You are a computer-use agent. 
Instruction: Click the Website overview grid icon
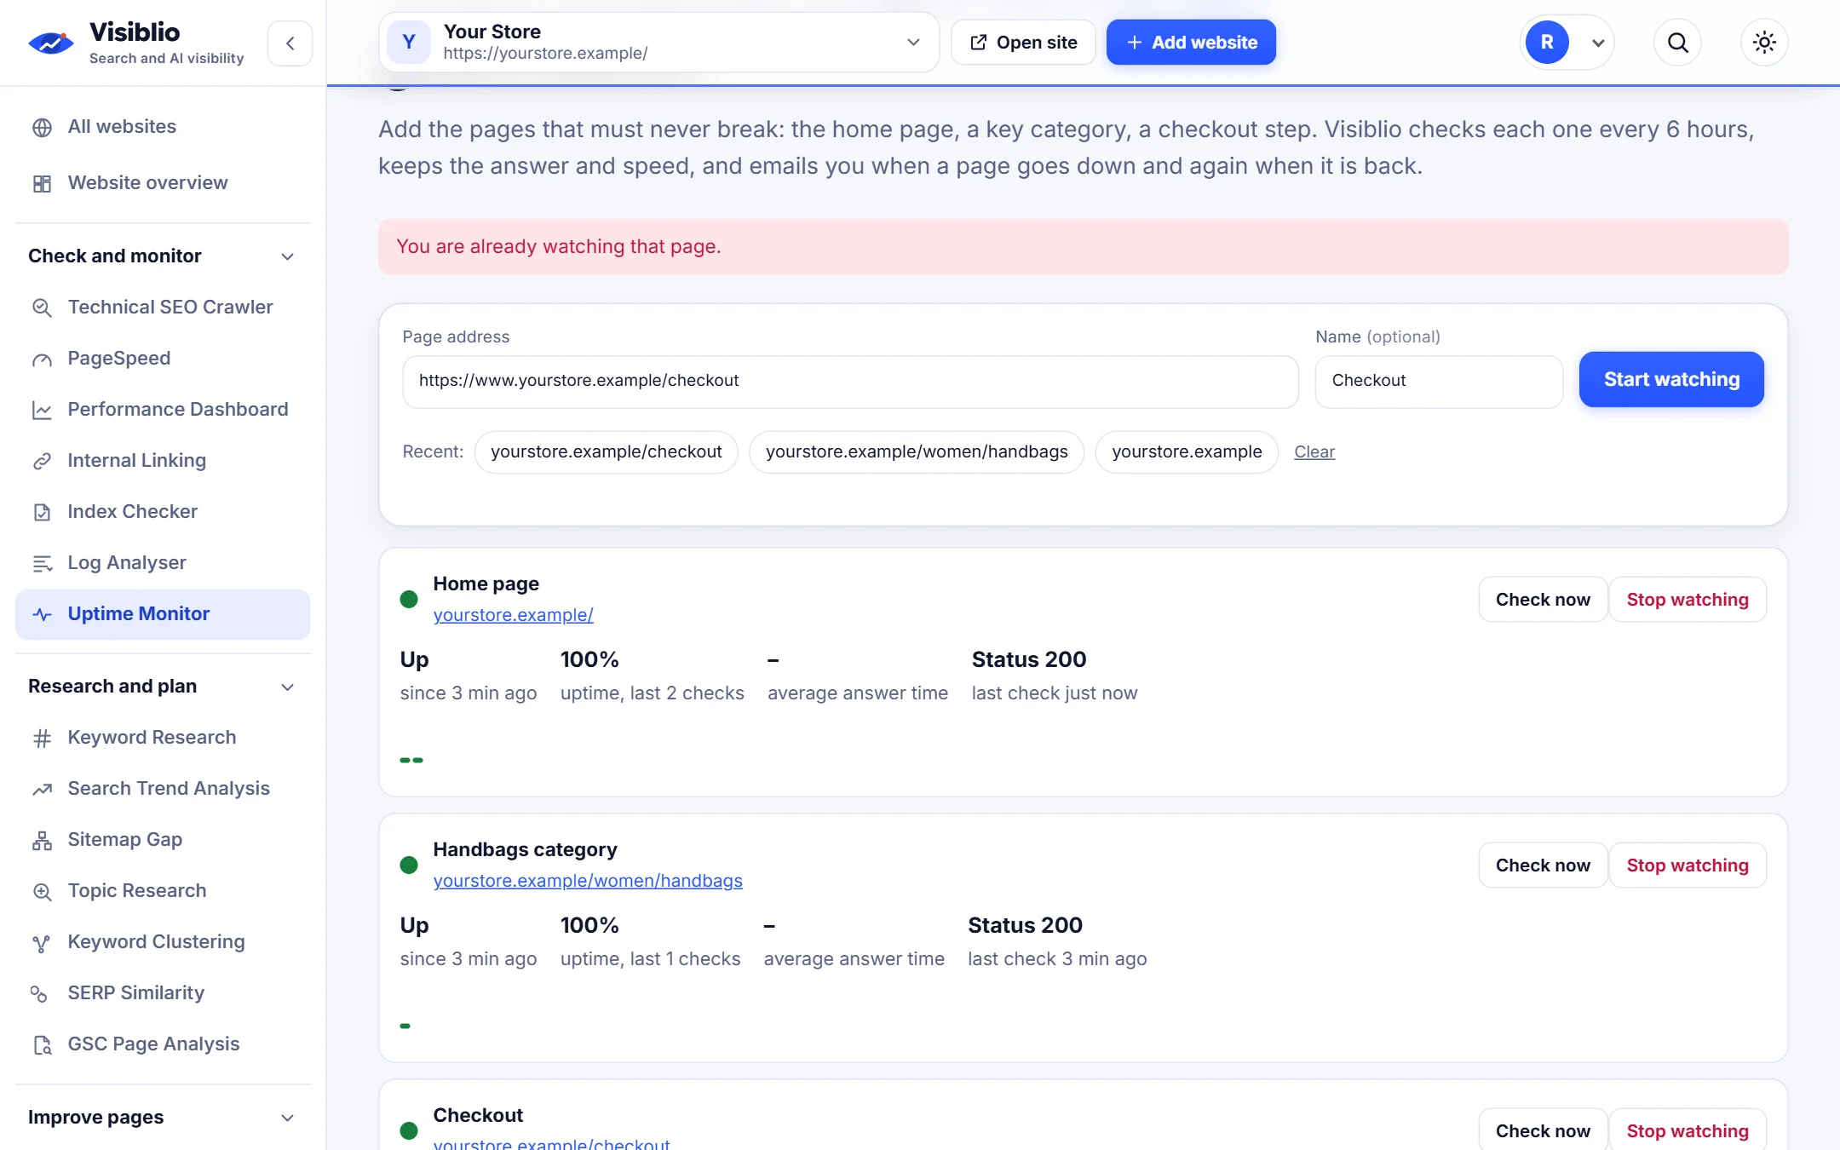click(42, 184)
